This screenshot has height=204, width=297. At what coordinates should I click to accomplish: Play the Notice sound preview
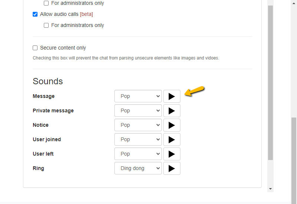(x=172, y=125)
